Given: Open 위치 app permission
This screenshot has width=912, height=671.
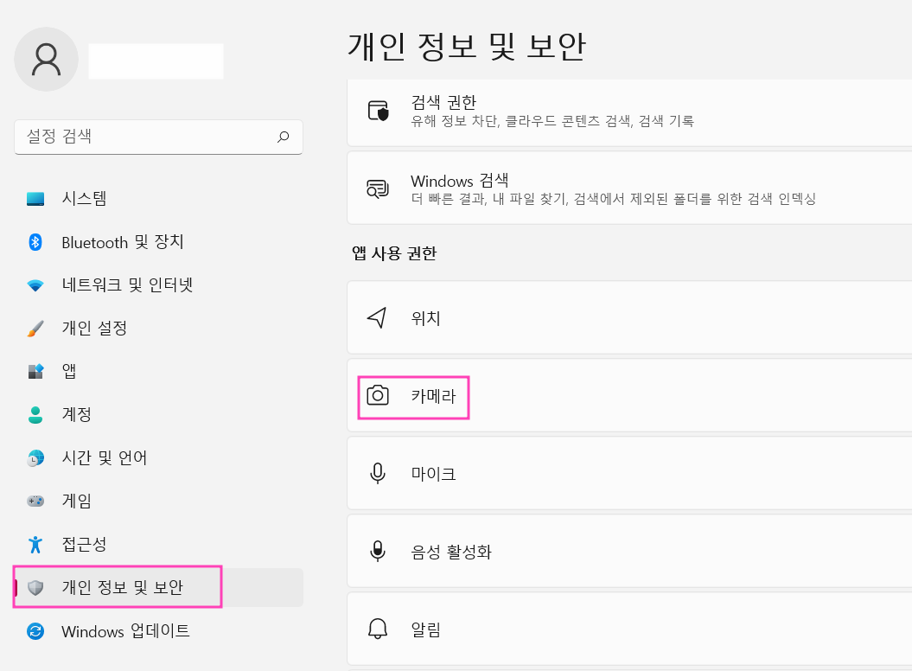Looking at the screenshot, I should tap(629, 317).
